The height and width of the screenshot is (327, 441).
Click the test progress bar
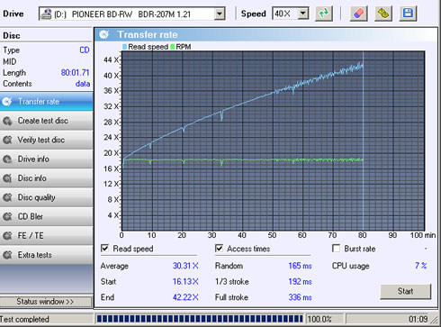coord(200,319)
